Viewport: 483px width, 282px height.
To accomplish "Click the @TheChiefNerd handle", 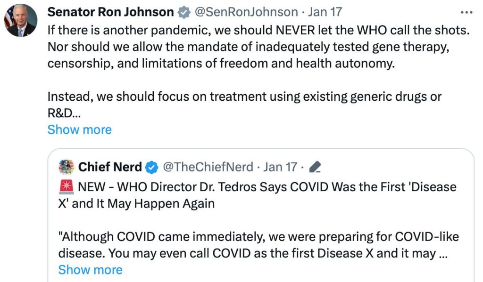I will tap(208, 167).
